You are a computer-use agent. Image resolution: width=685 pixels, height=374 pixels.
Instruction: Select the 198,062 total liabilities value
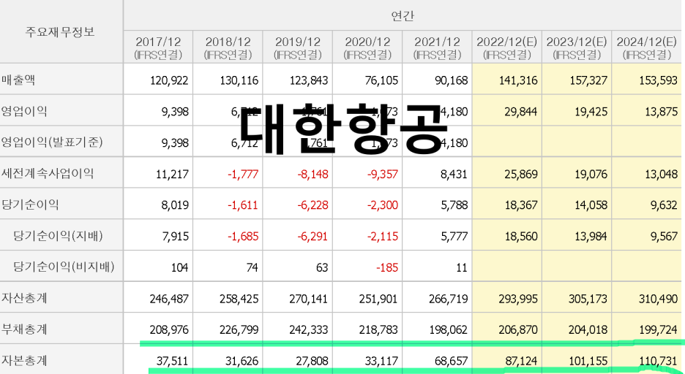(449, 330)
